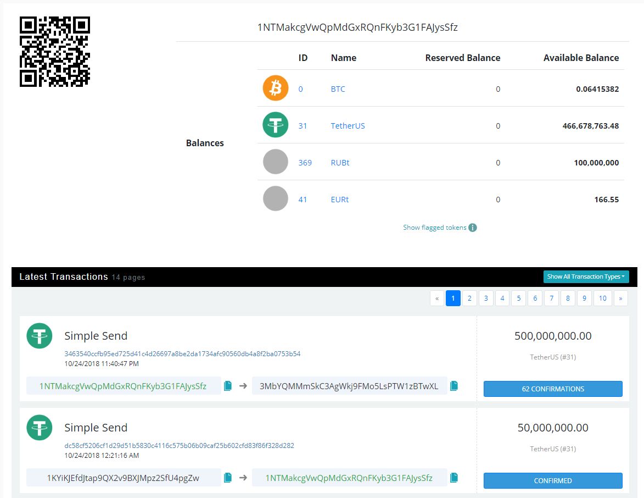Switch to page 2 of transactions
This screenshot has height=498, width=644.
coord(469,298)
